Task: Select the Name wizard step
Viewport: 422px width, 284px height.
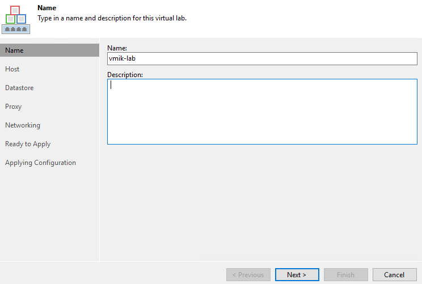Action: [x=49, y=50]
